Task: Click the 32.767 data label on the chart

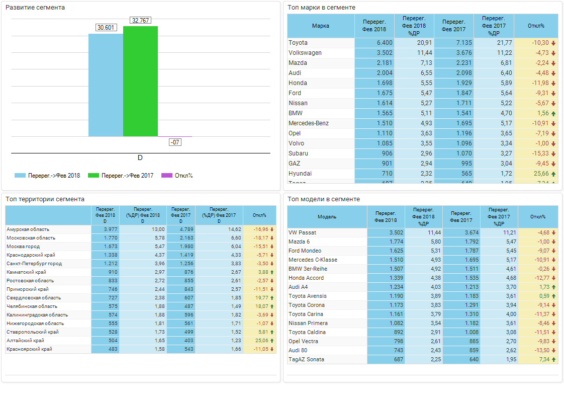Action: (140, 21)
